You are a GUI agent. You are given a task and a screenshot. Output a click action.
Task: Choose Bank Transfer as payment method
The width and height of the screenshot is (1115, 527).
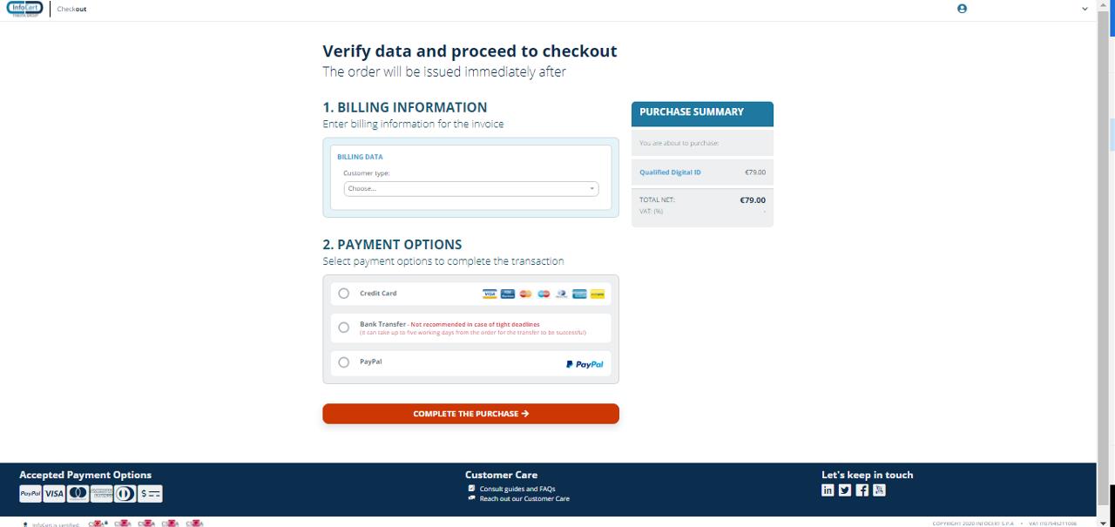[343, 328]
